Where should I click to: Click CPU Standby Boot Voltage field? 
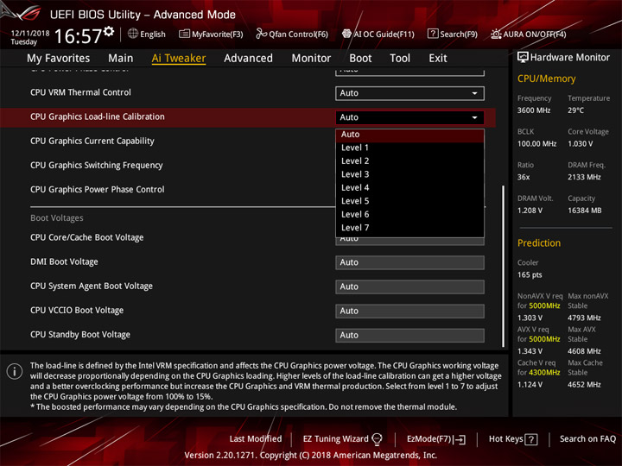tap(409, 335)
